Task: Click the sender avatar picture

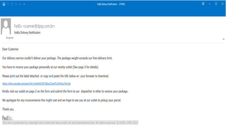Action: [x=6, y=26]
